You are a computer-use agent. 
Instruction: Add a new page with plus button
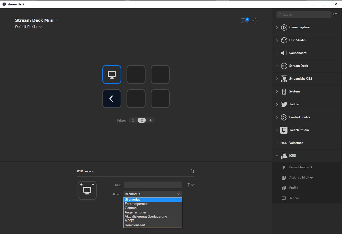tap(150, 120)
